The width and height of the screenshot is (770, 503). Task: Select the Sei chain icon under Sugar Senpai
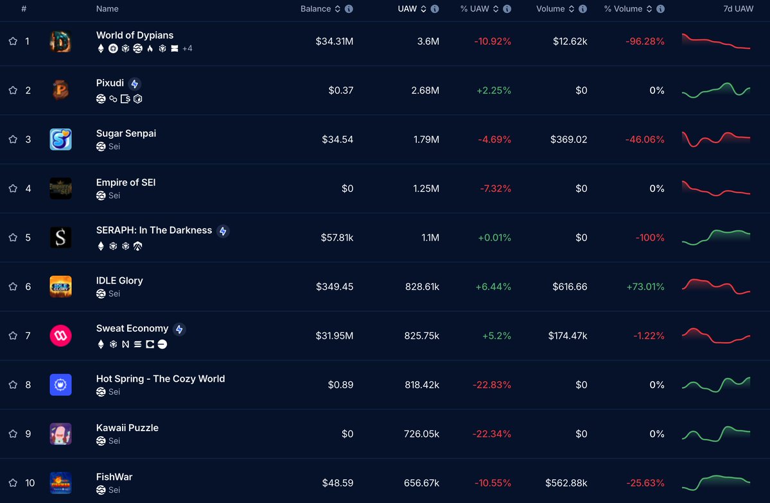click(x=100, y=146)
